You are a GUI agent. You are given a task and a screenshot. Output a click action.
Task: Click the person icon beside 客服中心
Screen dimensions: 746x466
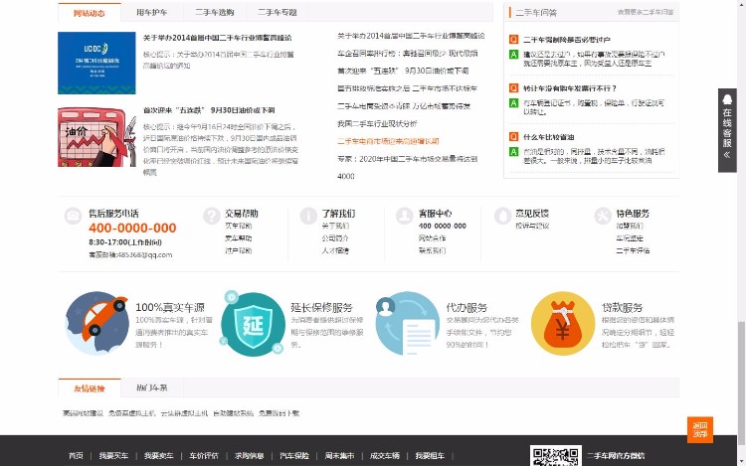coord(405,216)
